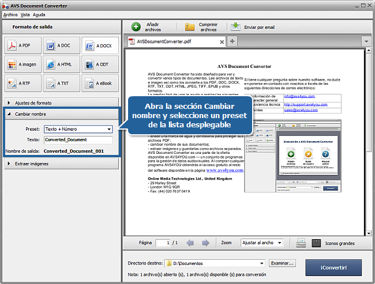Open the Zoom Ajustar al ancho dropdown
375x284 pixels.
click(x=261, y=243)
